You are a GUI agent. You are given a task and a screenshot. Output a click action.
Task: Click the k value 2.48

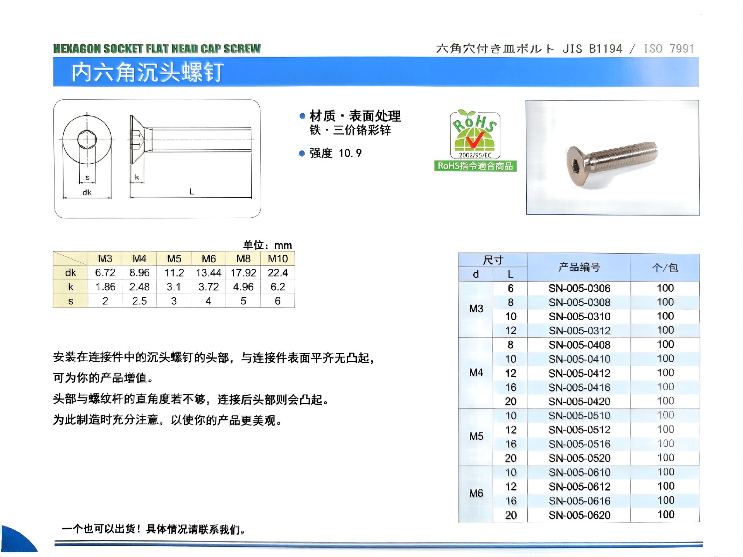coord(139,287)
